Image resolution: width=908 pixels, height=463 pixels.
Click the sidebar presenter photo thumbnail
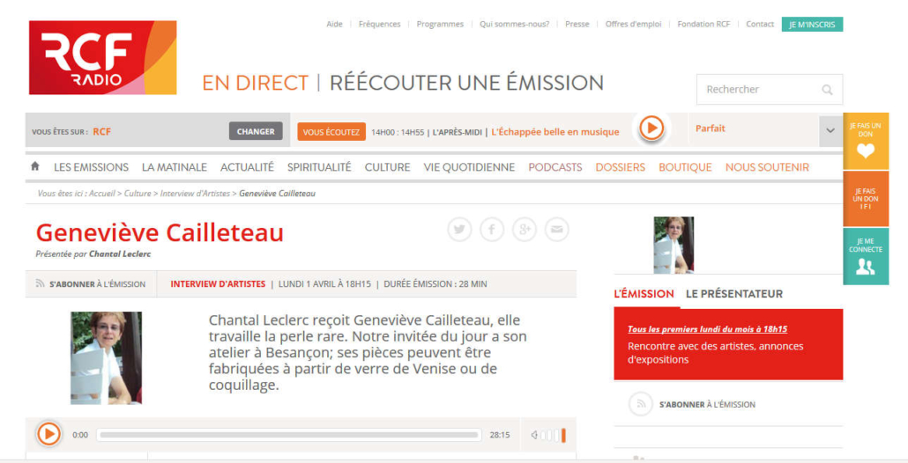click(674, 245)
